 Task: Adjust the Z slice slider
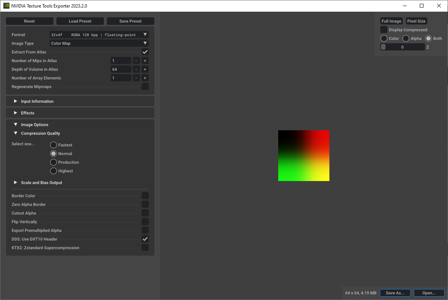click(x=402, y=47)
